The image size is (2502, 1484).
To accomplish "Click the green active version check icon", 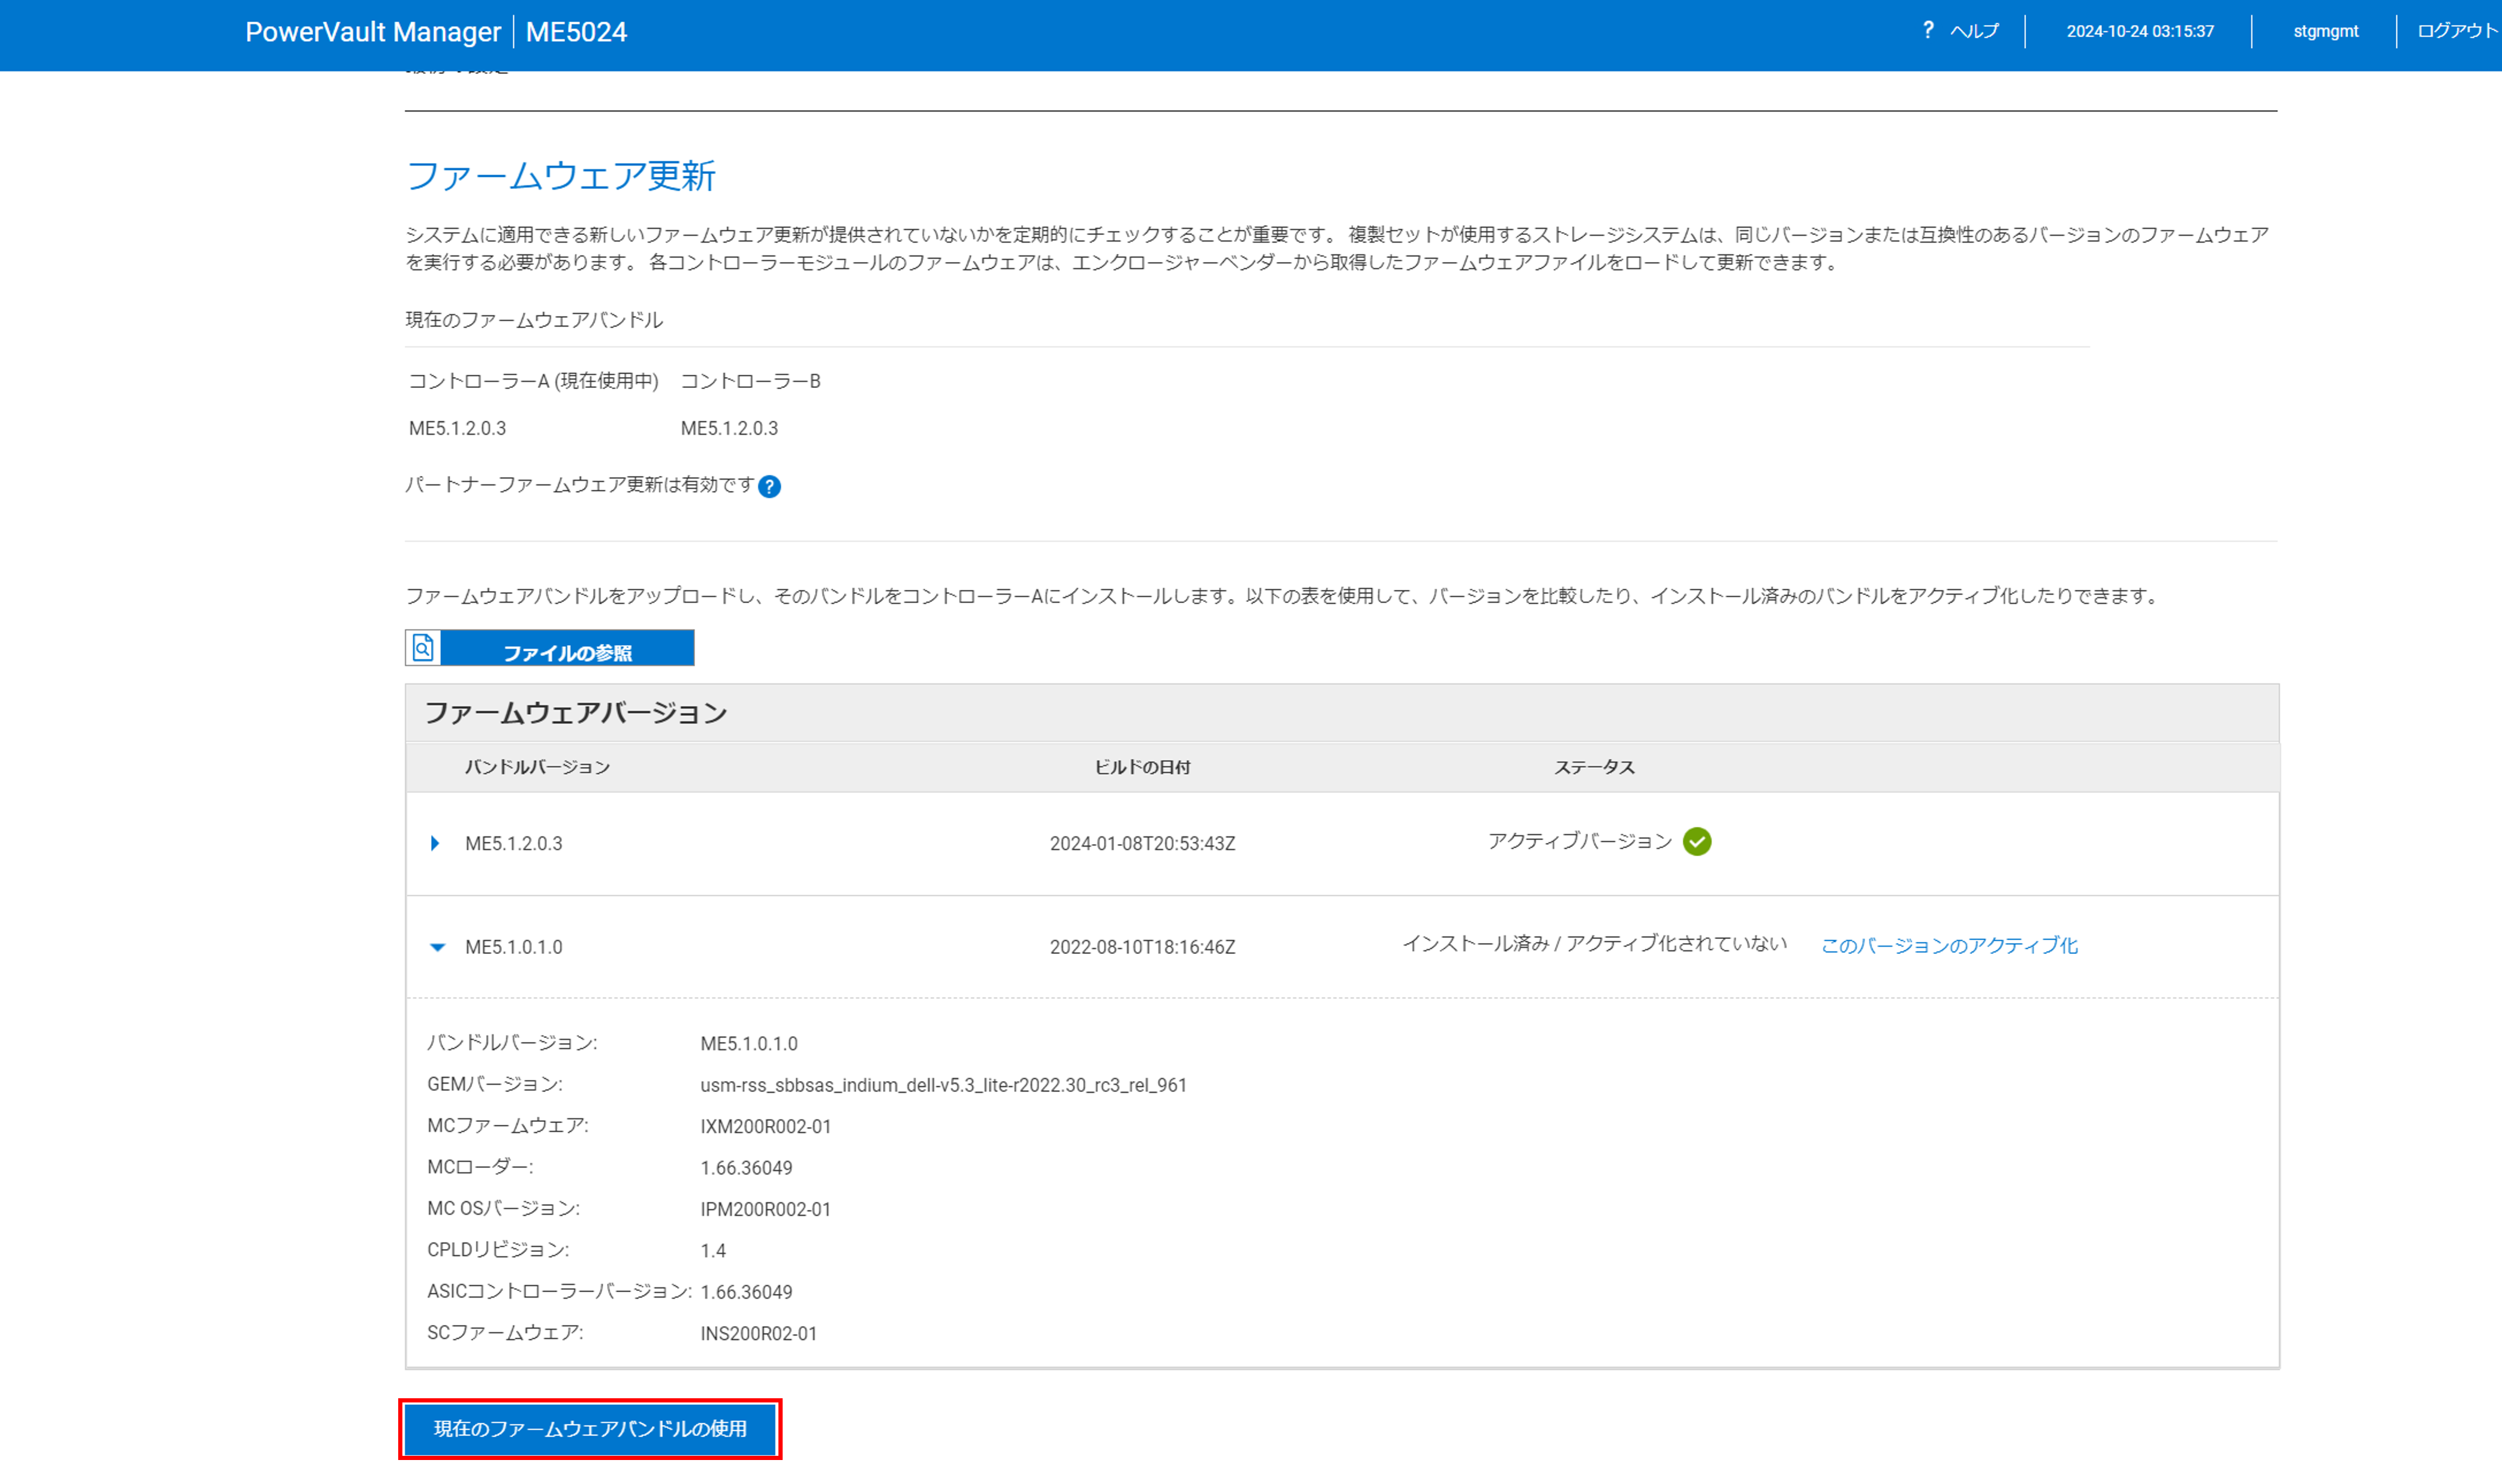I will click(1696, 841).
